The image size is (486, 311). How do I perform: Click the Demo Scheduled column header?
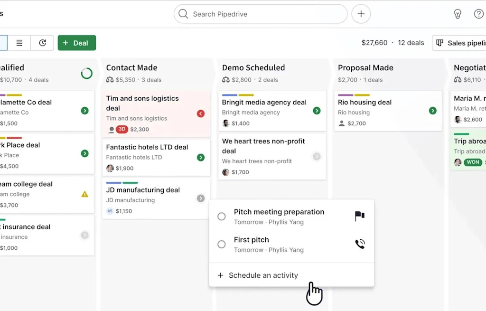tap(253, 67)
